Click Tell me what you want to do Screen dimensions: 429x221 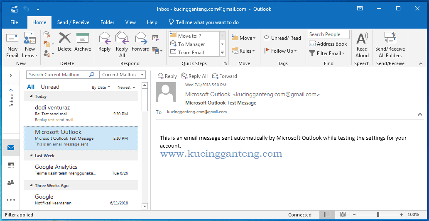pos(203,22)
